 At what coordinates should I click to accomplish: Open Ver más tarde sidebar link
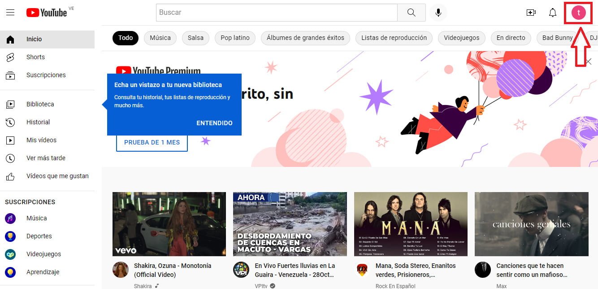[47, 158]
